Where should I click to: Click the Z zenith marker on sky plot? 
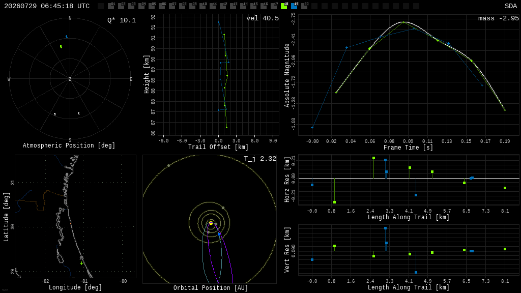pos(70,79)
